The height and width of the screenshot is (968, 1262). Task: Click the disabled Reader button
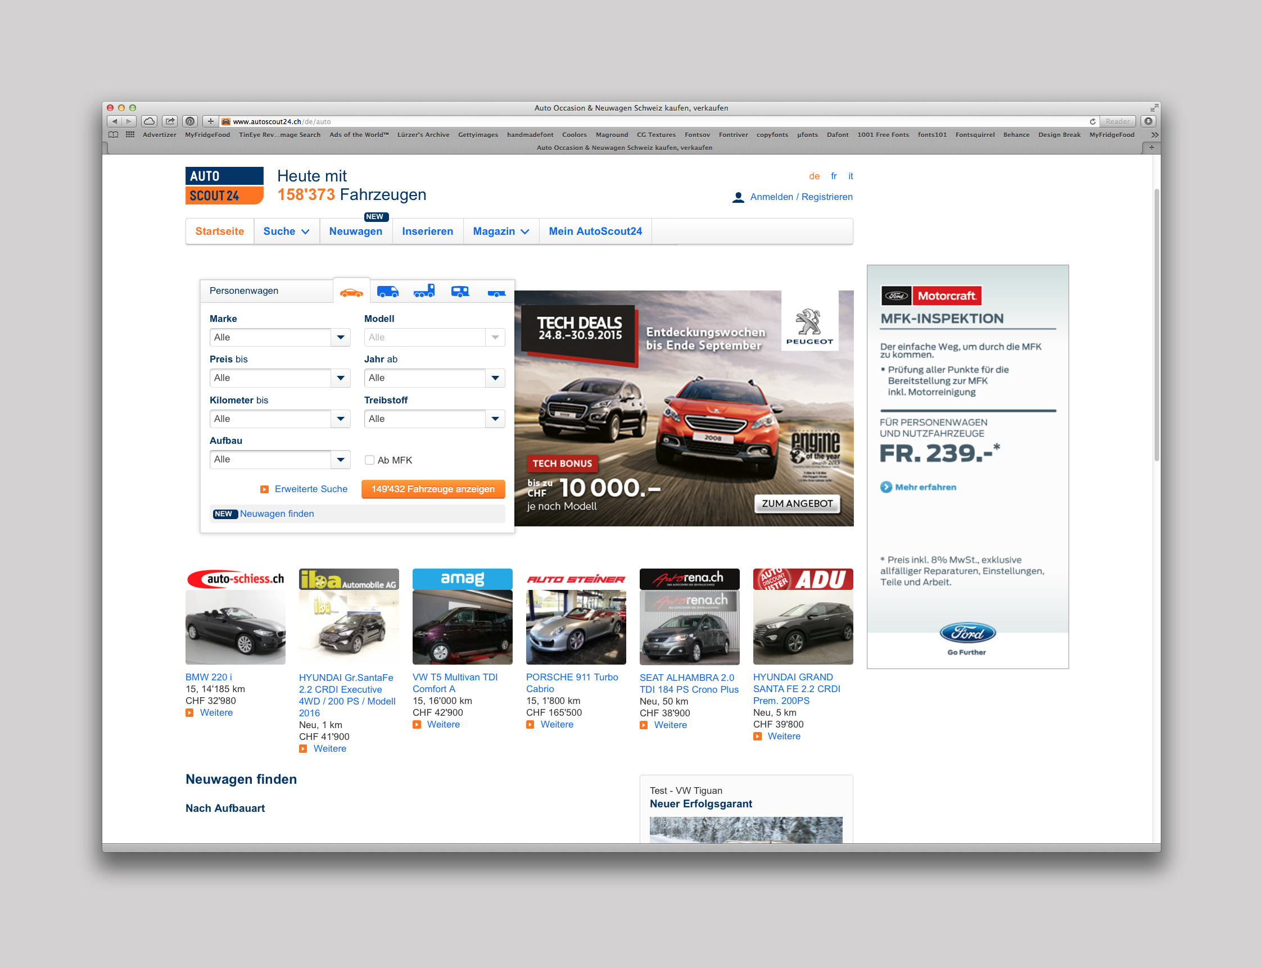click(1118, 121)
